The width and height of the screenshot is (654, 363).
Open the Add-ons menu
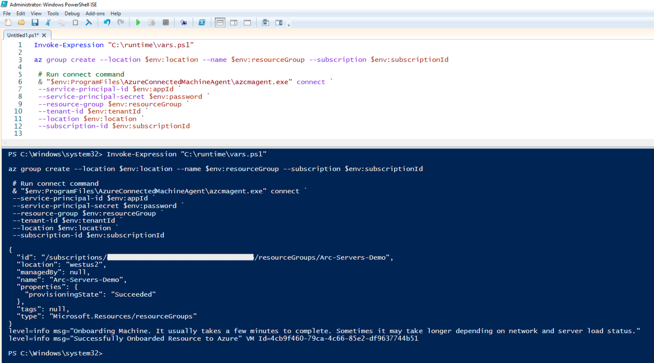pyautogui.click(x=95, y=13)
